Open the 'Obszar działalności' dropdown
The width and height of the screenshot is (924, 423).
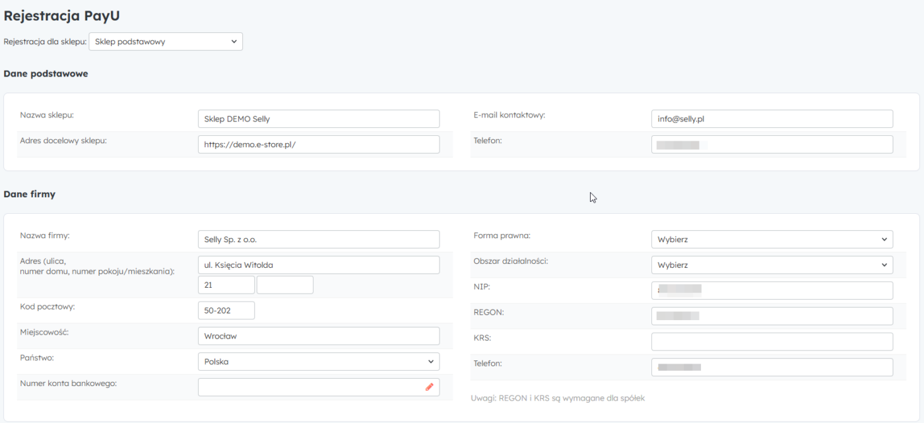pos(772,265)
